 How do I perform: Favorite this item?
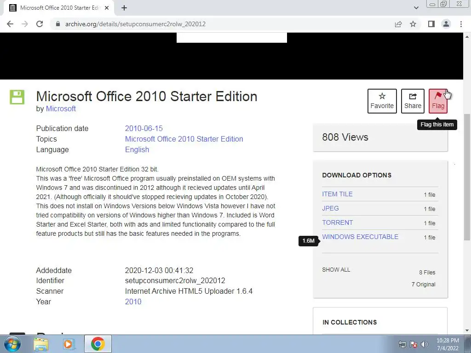tap(382, 101)
